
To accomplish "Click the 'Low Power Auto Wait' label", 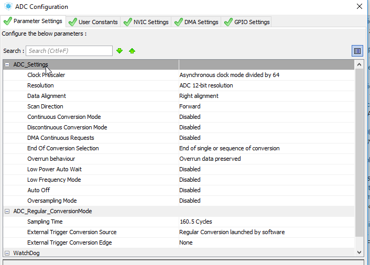I will point(55,169).
